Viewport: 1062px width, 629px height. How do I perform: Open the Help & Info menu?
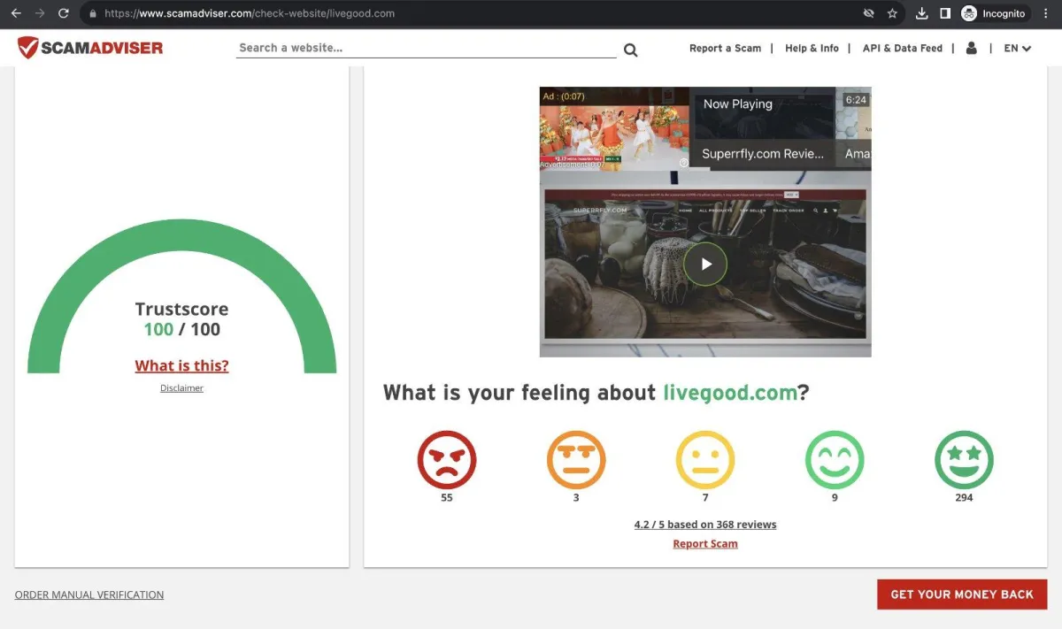click(x=812, y=49)
